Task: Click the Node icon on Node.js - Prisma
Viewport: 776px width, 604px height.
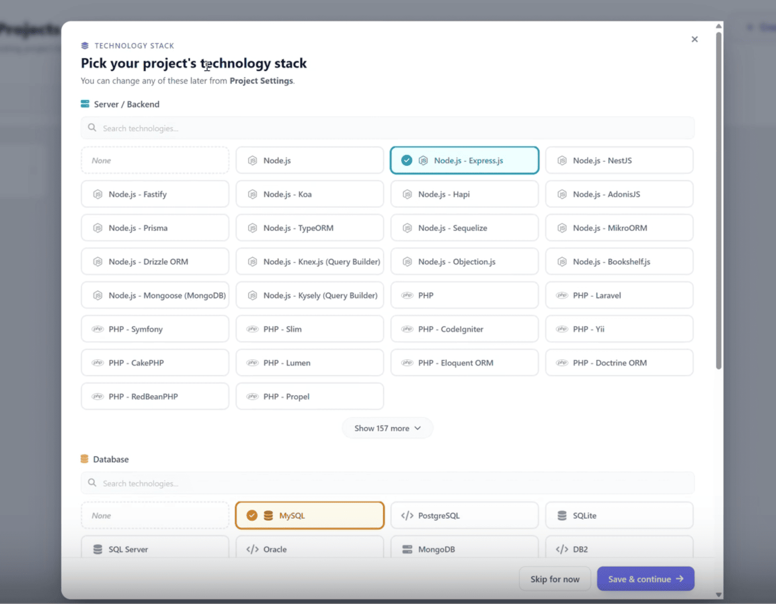Action: coord(97,228)
